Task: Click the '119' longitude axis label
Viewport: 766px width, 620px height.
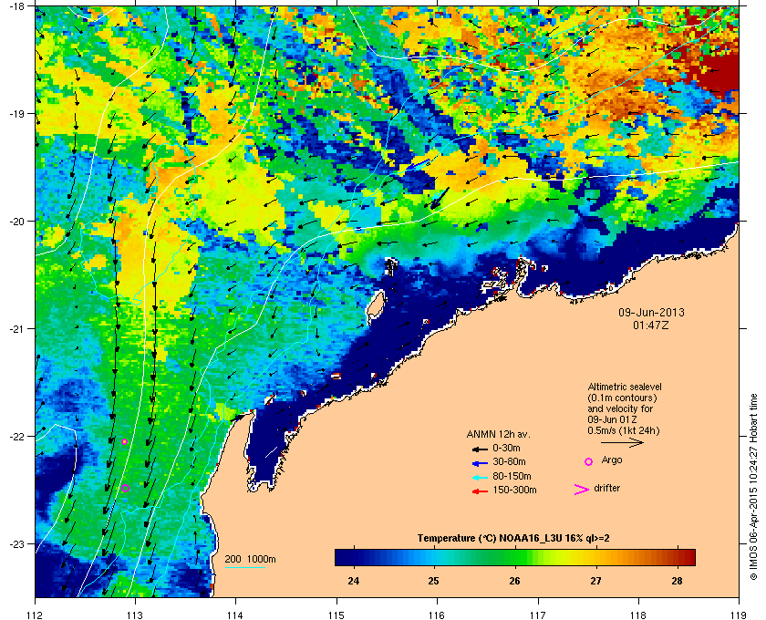Action: pyautogui.click(x=739, y=615)
